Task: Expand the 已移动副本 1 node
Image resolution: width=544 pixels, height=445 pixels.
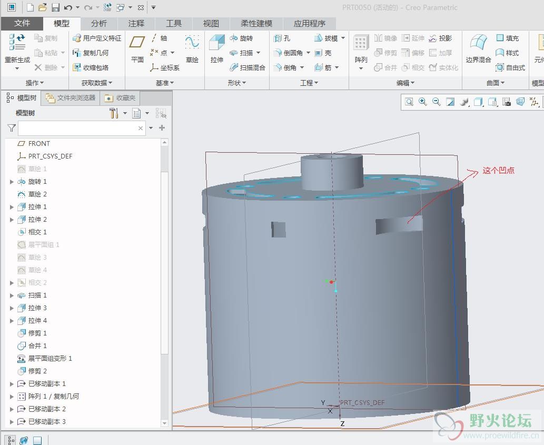Action: (x=12, y=384)
